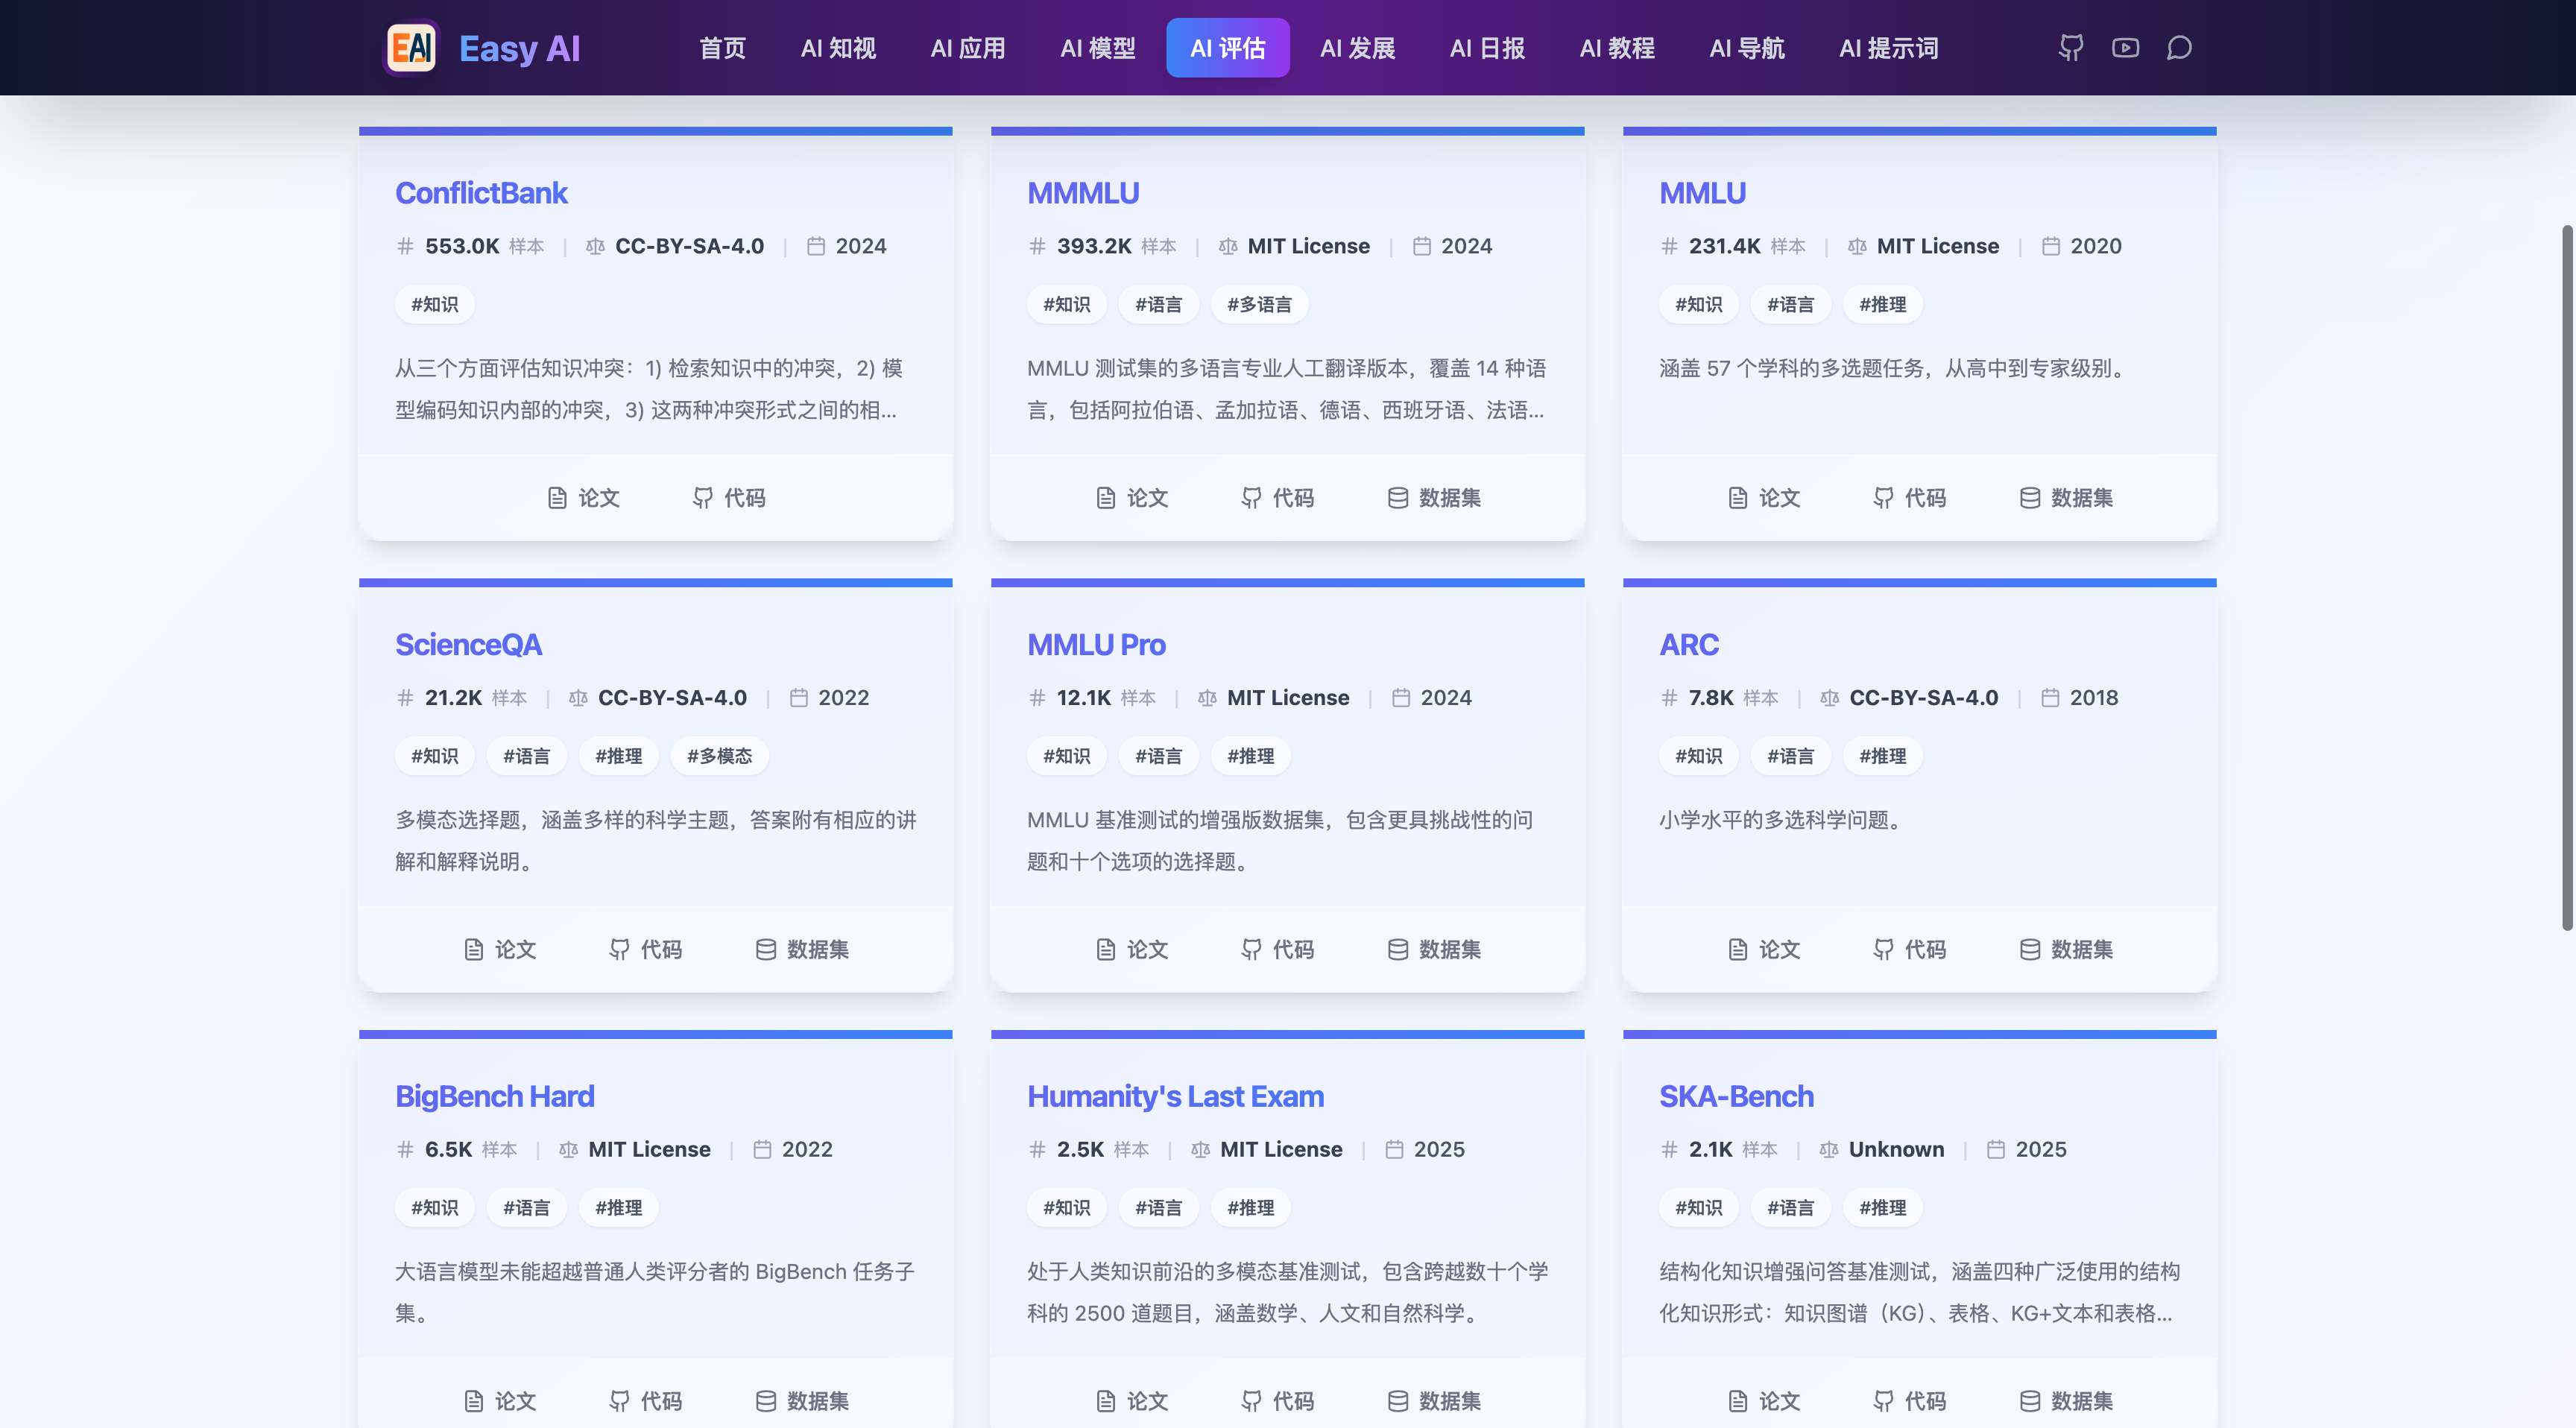Click the SKA-Bench title link
The width and height of the screenshot is (2576, 1428).
point(1735,1096)
